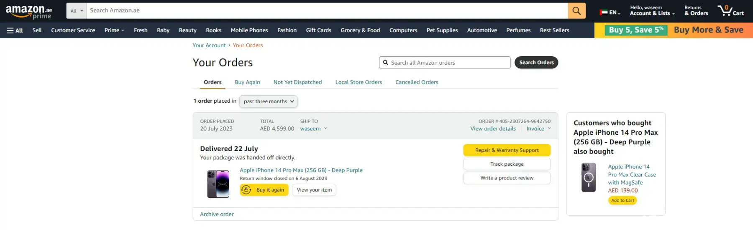The image size is (753, 230).
Task: Expand the Invoice dropdown
Action: coord(539,129)
